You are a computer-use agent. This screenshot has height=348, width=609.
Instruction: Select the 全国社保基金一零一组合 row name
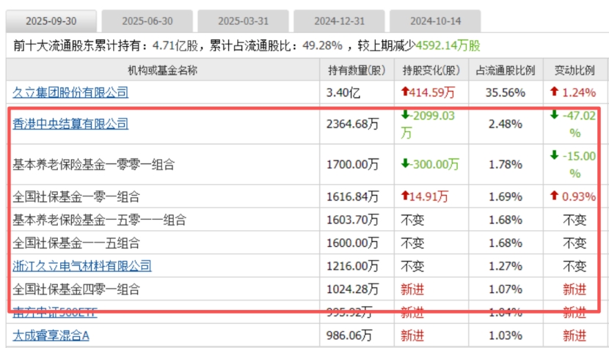point(76,196)
